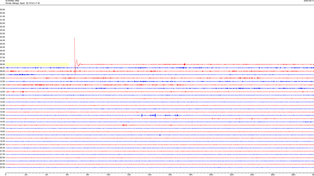Select the 23:30 time row label
Screen dimensions: 314x176
[x=2, y=168]
